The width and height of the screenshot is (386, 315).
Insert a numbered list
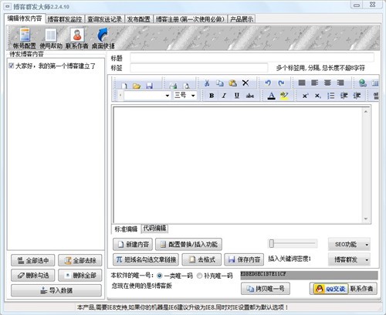pyautogui.click(x=331, y=96)
